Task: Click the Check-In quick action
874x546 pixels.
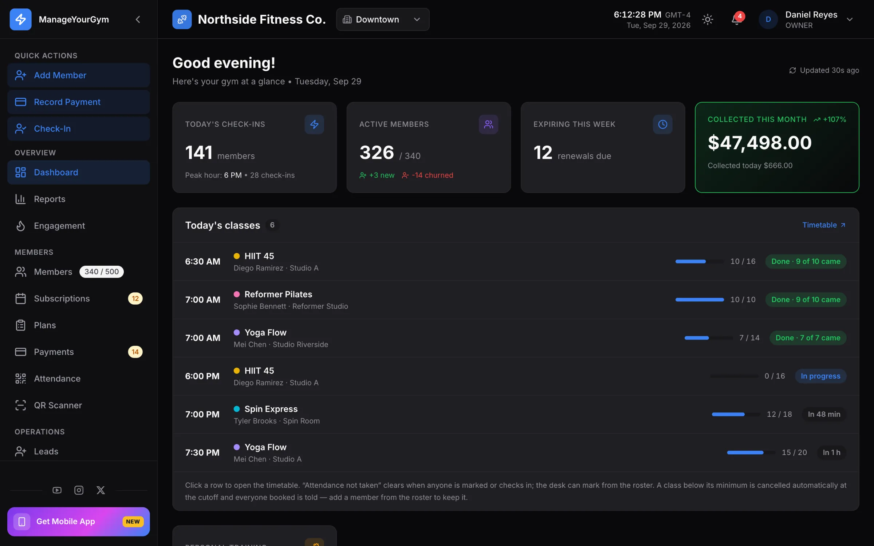Action: (78, 128)
